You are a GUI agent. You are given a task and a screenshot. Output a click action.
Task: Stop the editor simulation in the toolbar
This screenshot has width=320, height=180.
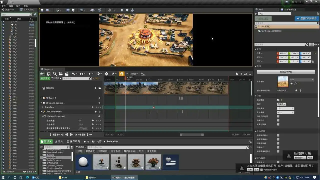click(127, 10)
